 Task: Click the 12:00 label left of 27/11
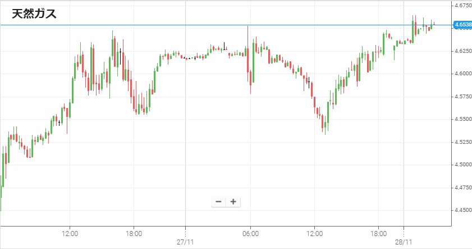click(x=70, y=233)
